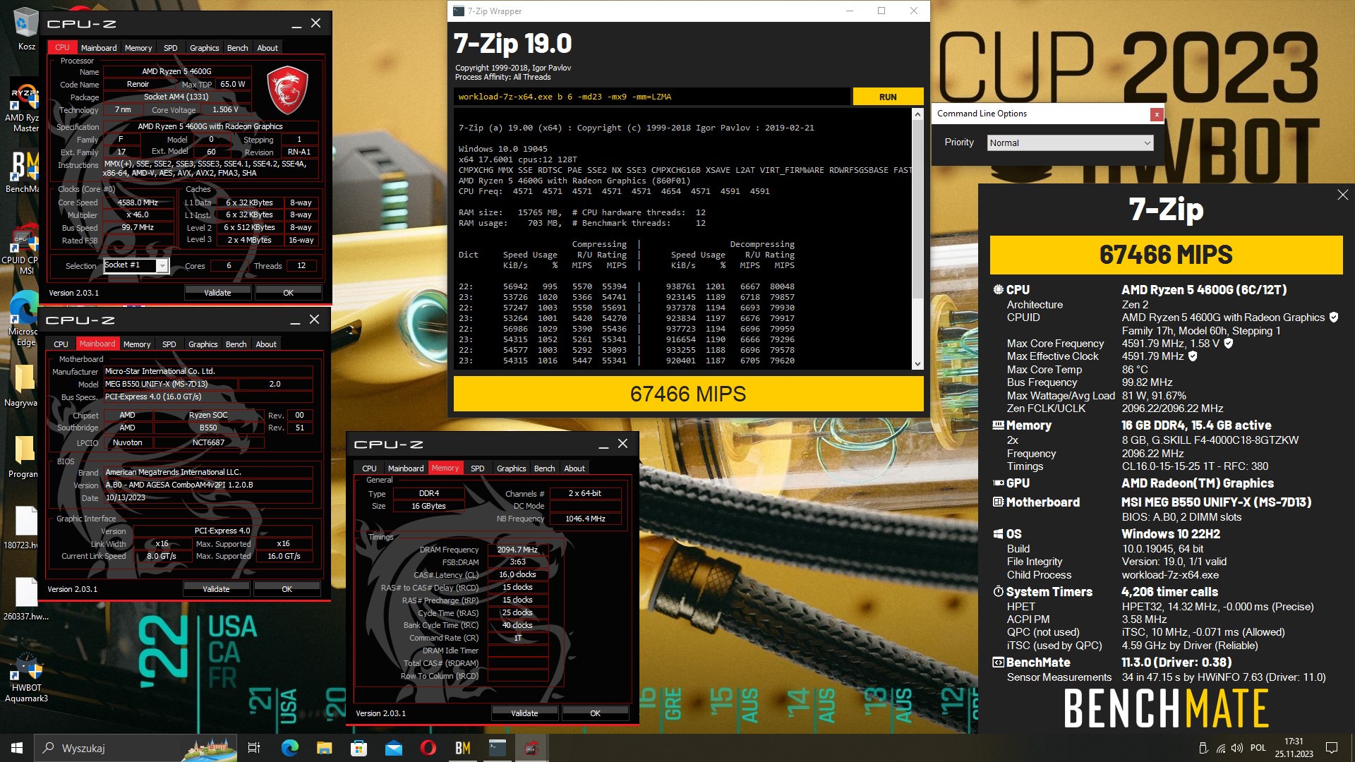Viewport: 1355px width, 762px height.
Task: Close the Command Line Options panel
Action: (1156, 114)
